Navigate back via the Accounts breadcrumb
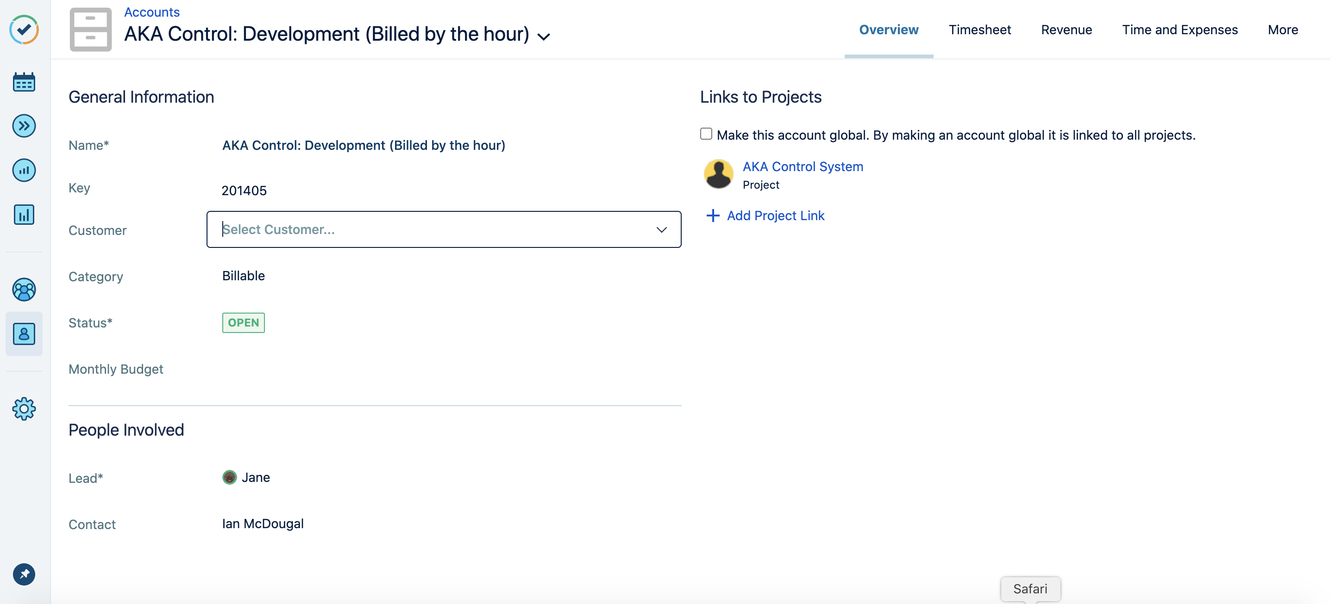The image size is (1330, 604). [x=151, y=12]
